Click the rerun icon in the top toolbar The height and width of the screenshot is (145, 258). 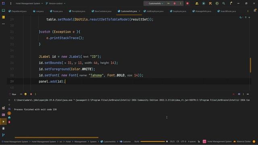(x=169, y=4)
